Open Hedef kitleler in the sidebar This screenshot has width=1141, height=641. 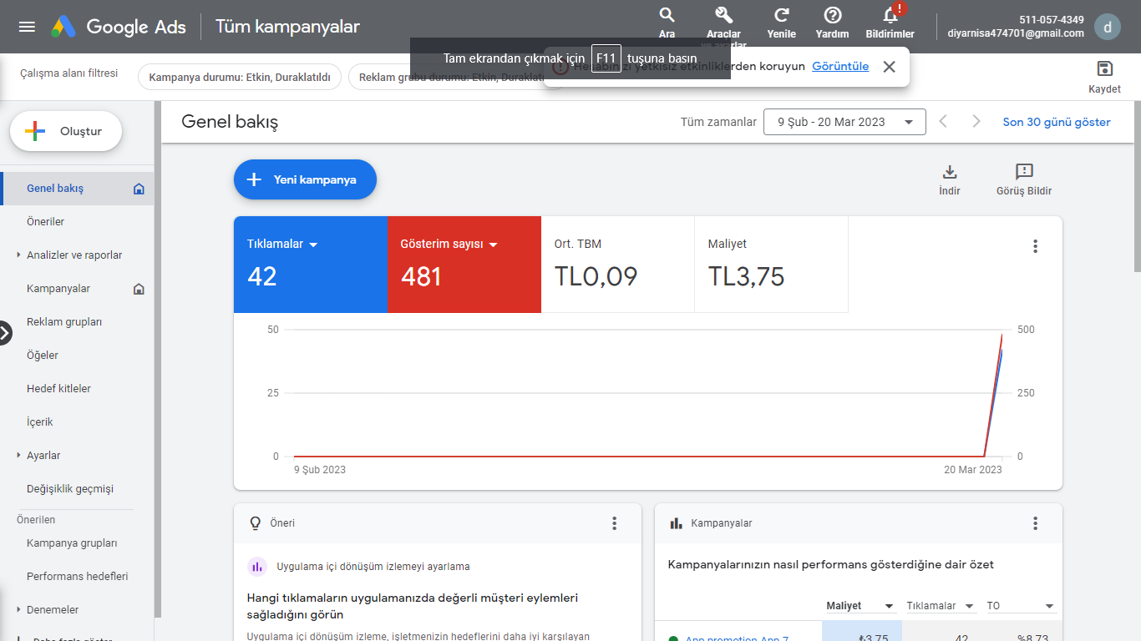[58, 389]
